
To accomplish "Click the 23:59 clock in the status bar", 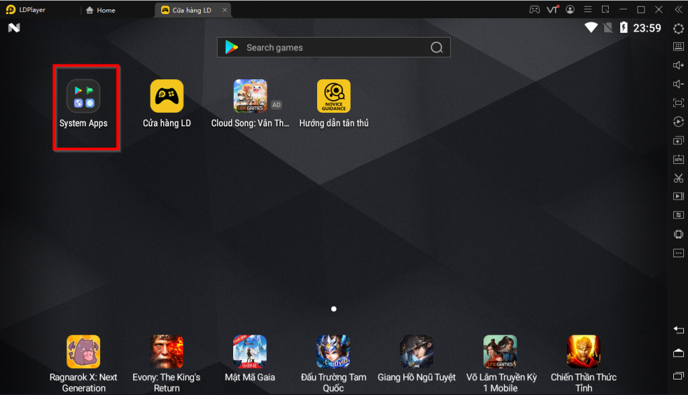I will [x=647, y=28].
